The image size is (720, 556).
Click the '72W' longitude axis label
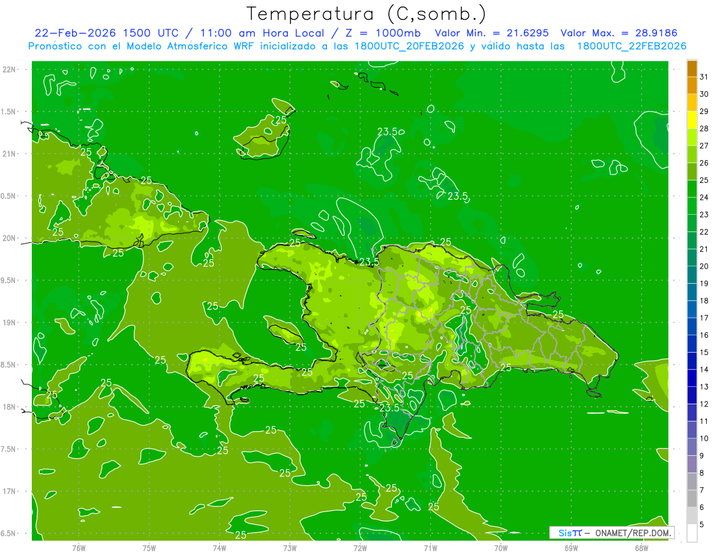coord(360,548)
